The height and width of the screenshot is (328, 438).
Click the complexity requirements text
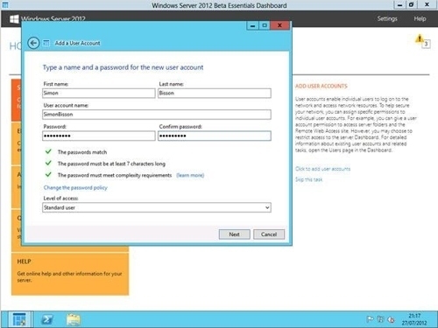[115, 175]
